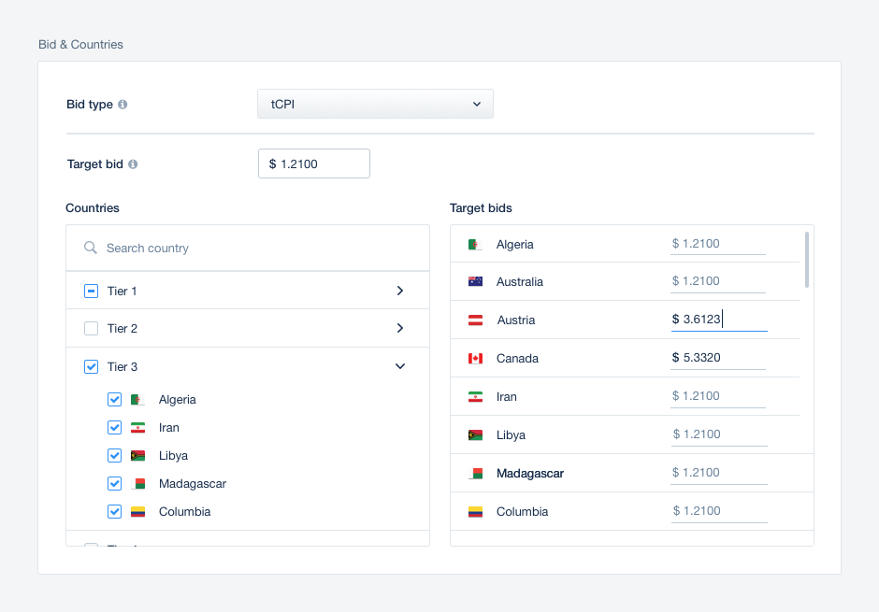Click Algeria flag in Tier 3 list
Image resolution: width=879 pixels, height=612 pixels.
coord(137,400)
